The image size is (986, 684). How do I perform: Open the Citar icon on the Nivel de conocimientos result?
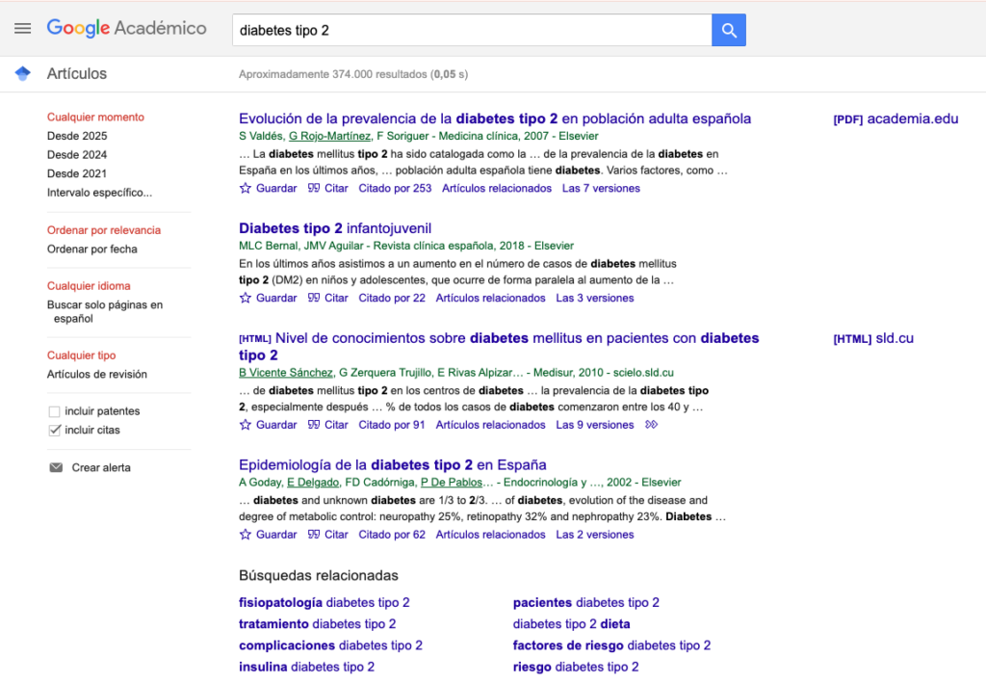click(313, 424)
